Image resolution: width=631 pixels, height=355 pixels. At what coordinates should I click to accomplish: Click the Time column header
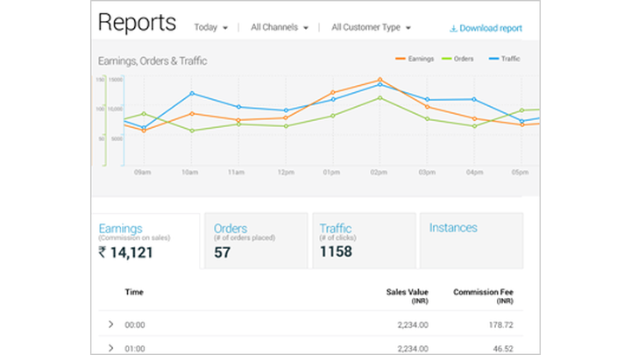click(x=134, y=292)
